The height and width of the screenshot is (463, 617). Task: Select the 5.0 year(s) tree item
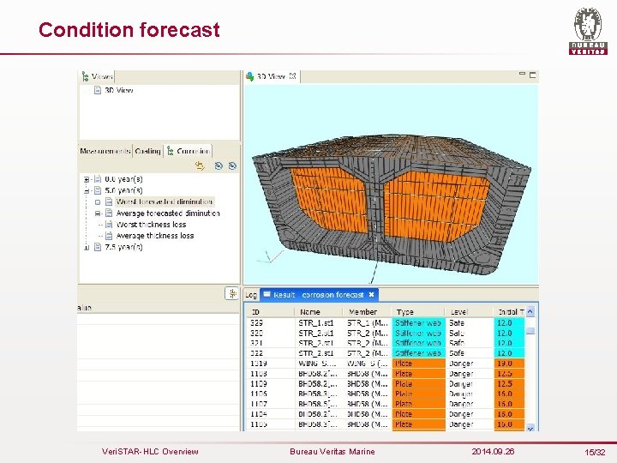click(123, 190)
